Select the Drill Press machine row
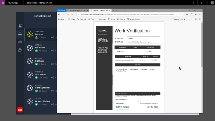 coord(41,61)
